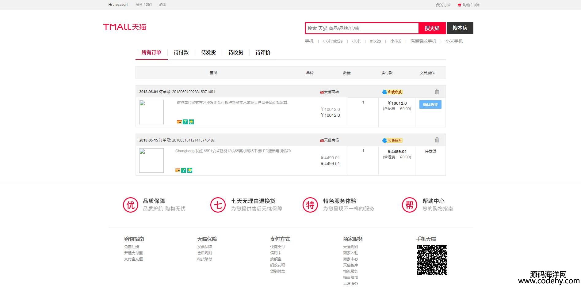581x287 pixels.
Task: Click the 手机天猫 QR code
Action: 432,259
